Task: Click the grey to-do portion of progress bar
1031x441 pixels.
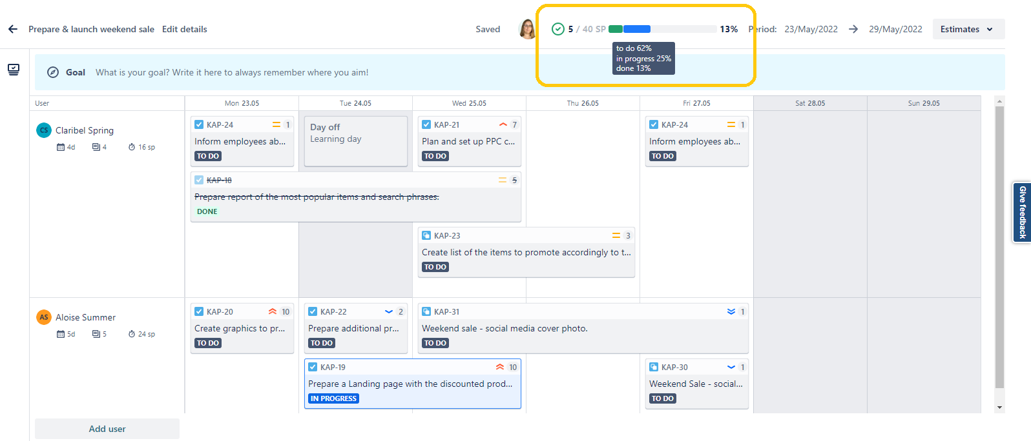Action: click(x=683, y=29)
